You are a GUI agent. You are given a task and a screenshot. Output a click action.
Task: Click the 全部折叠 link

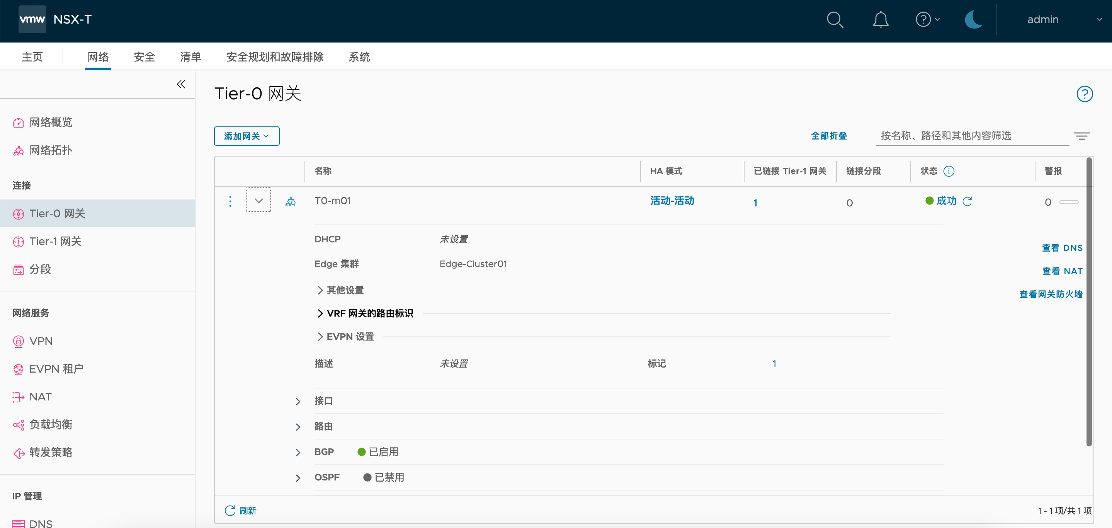[x=829, y=136]
